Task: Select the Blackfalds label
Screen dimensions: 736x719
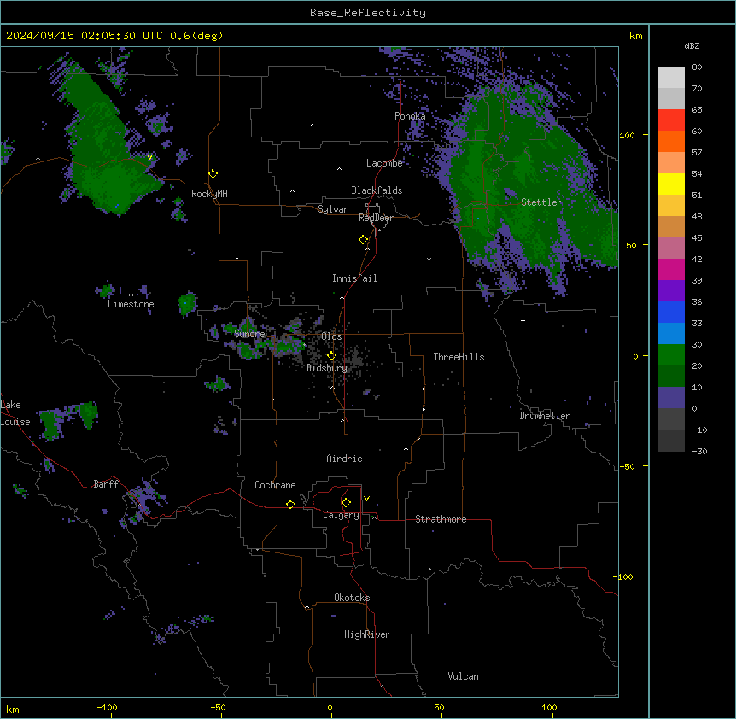Action: point(377,190)
